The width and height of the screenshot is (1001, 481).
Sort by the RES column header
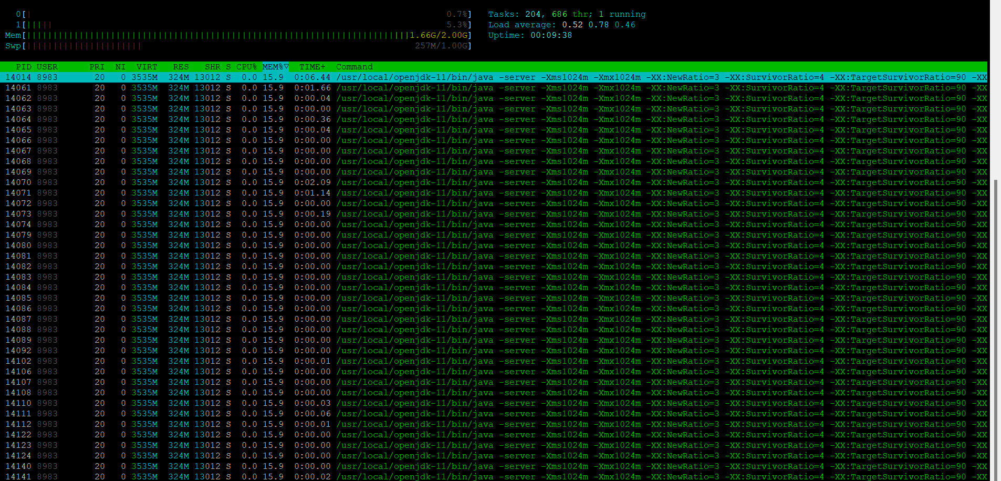tap(181, 67)
